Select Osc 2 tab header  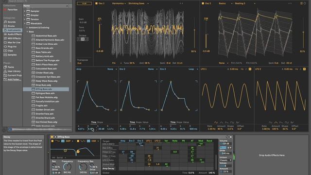(208, 3)
